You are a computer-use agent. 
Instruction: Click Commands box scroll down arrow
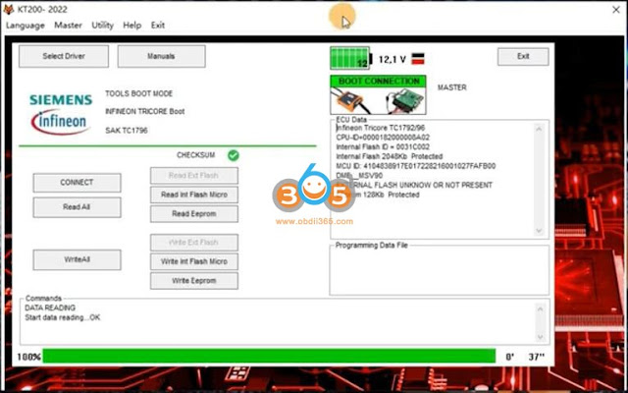540,337
